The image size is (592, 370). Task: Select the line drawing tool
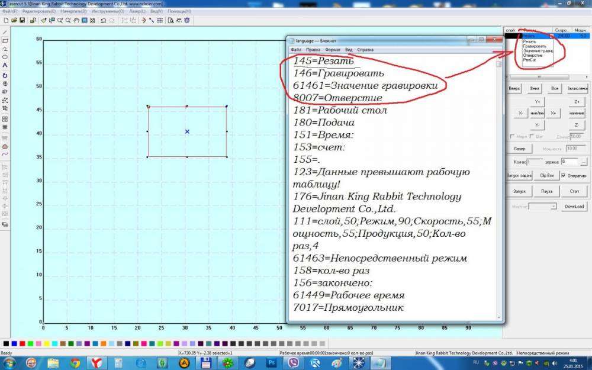5,32
